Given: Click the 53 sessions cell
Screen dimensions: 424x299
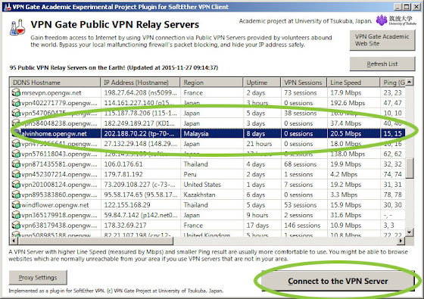Looking at the screenshot, I should point(300,205).
